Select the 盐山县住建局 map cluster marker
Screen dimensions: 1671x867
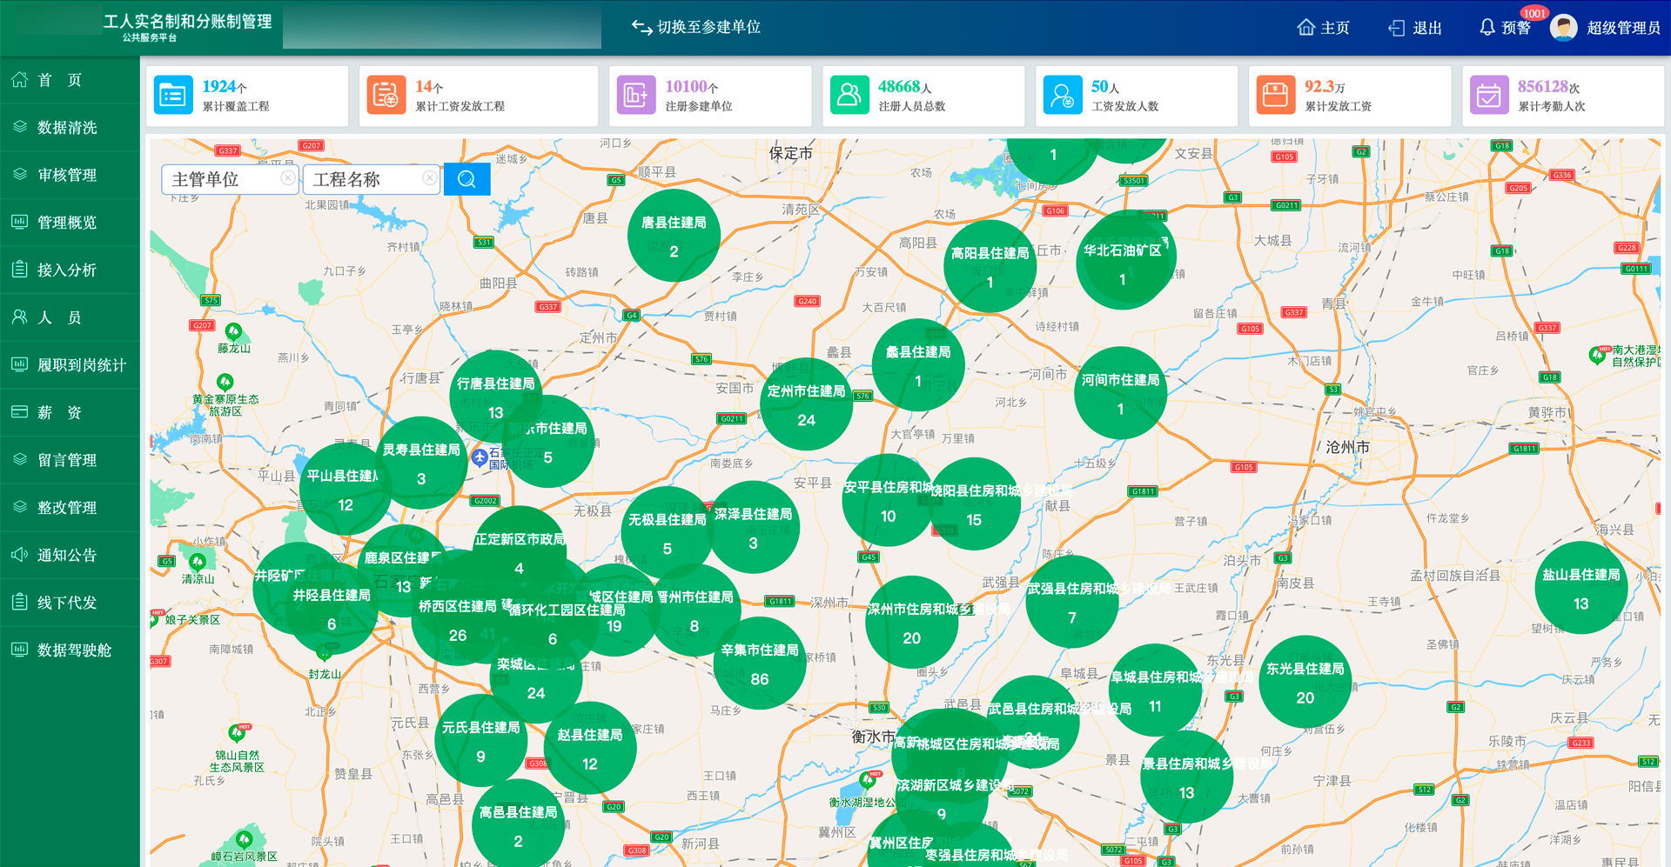pos(1580,589)
